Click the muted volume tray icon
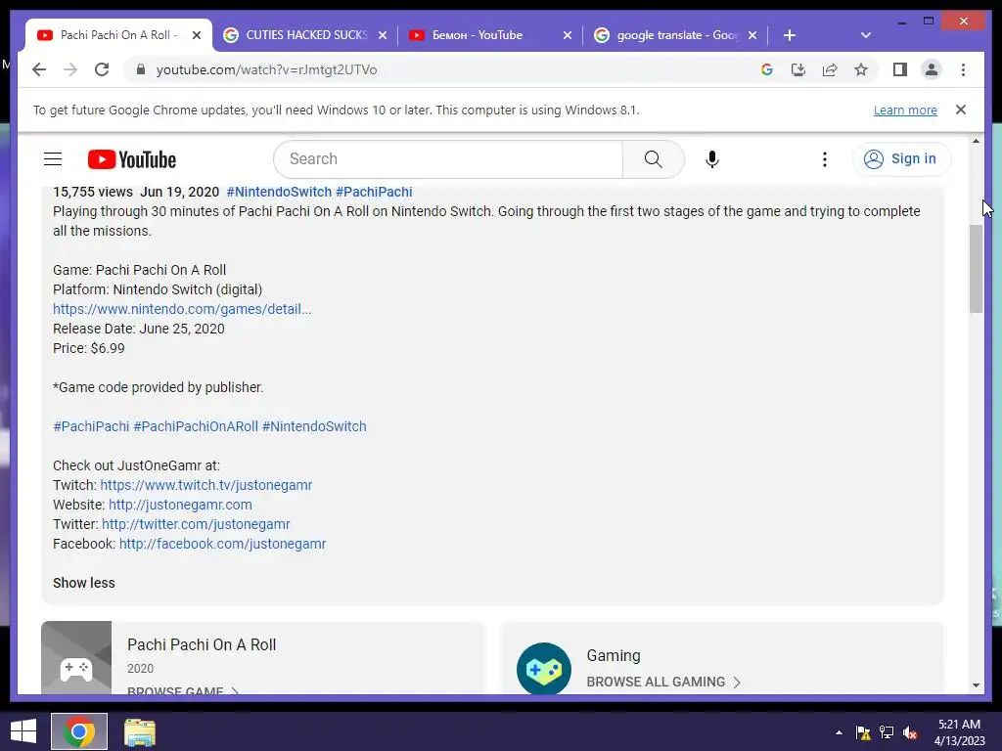 [x=910, y=732]
